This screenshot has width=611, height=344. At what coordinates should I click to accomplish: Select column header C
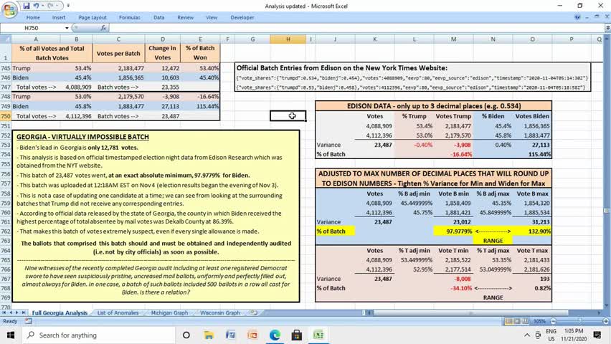coord(118,39)
